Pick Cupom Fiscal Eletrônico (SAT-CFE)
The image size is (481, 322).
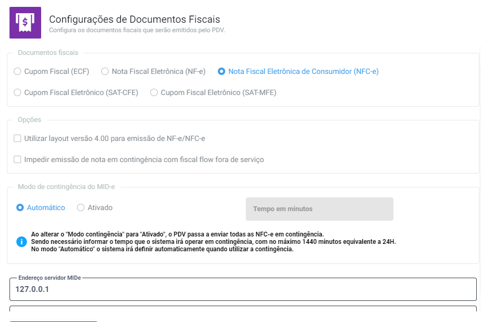(x=17, y=92)
